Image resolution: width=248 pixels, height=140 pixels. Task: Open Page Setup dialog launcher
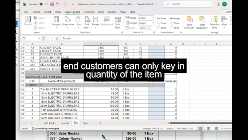click(122, 33)
